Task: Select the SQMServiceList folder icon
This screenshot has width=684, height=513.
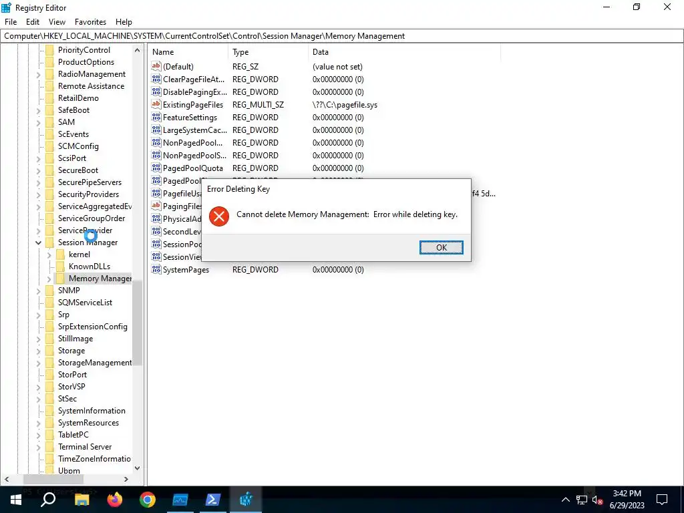Action: click(x=49, y=303)
